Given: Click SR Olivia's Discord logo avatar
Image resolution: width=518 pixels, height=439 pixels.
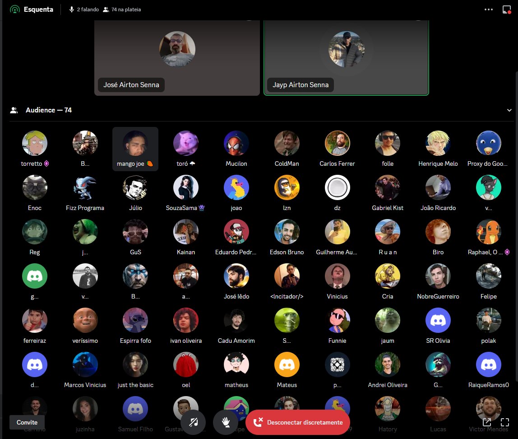Looking at the screenshot, I should click(438, 319).
